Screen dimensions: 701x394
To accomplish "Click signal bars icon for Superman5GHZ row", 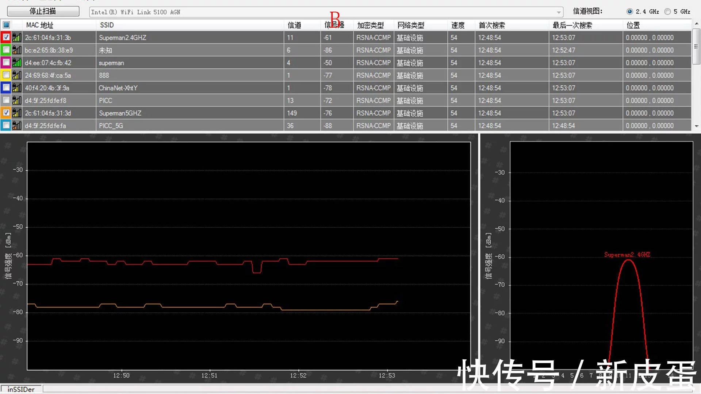I will 17,113.
